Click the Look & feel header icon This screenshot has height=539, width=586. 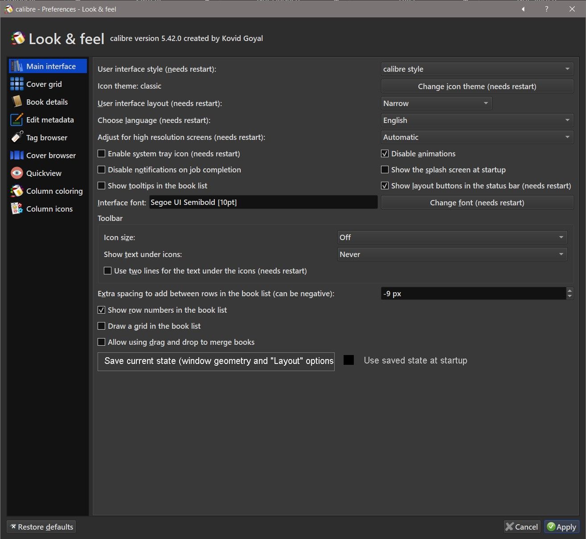click(x=18, y=39)
